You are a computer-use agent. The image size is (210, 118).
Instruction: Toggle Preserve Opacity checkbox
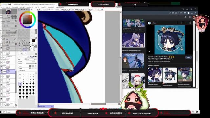[1, 35]
